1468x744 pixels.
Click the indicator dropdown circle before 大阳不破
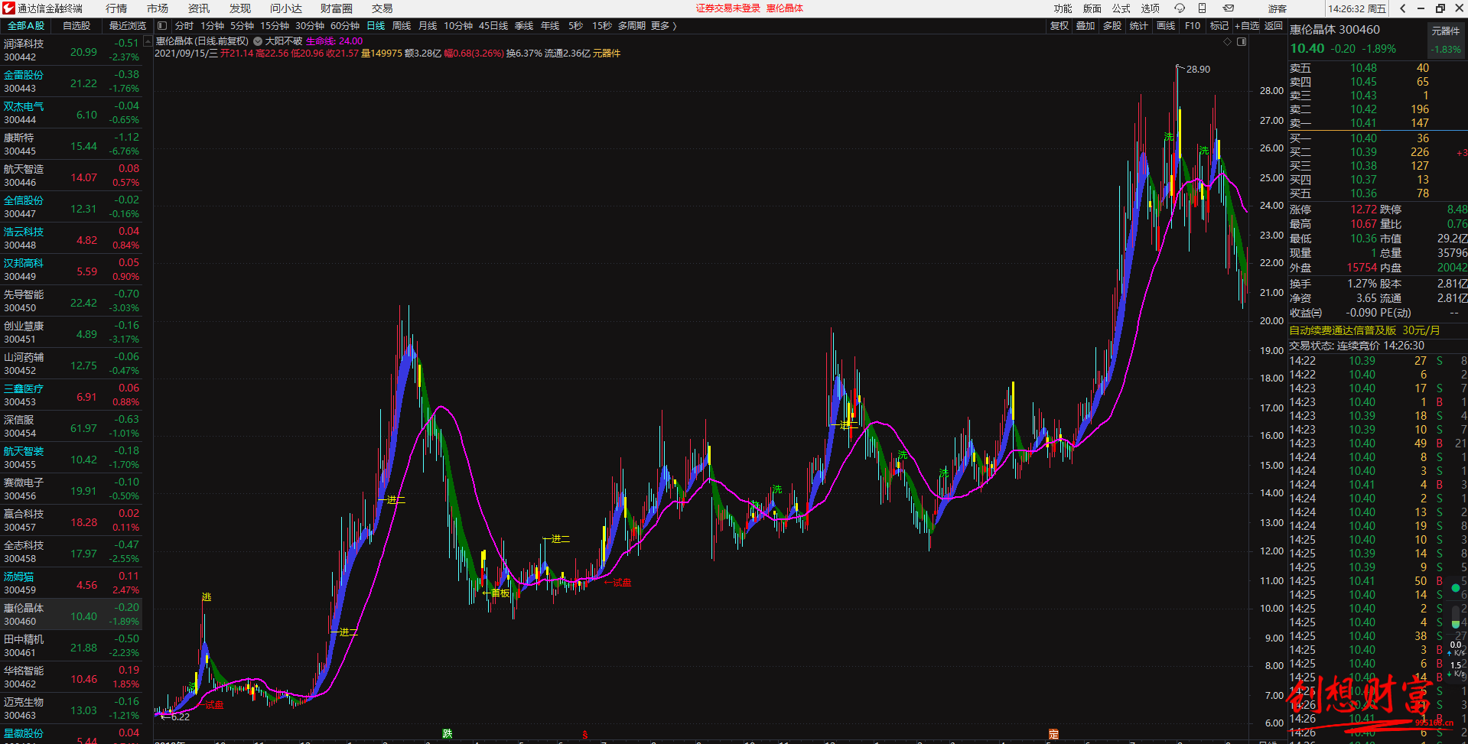258,41
